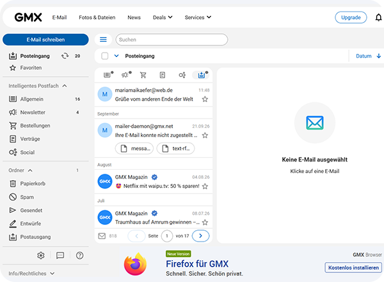Open GMX Magazin email dated 04.08.26
384x282 pixels.
click(x=154, y=181)
